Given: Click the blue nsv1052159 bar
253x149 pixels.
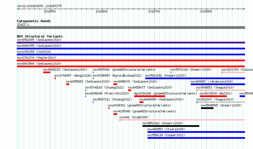Looking at the screenshot, I should pyautogui.click(x=131, y=54).
